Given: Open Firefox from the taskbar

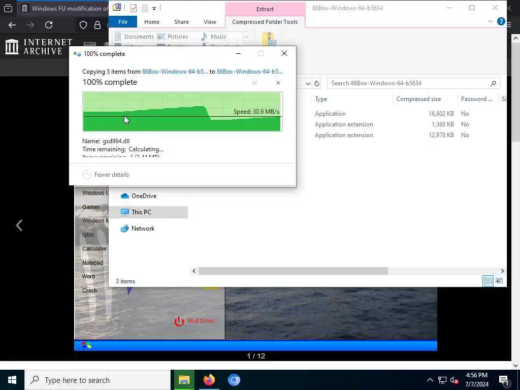Looking at the screenshot, I should tap(209, 380).
